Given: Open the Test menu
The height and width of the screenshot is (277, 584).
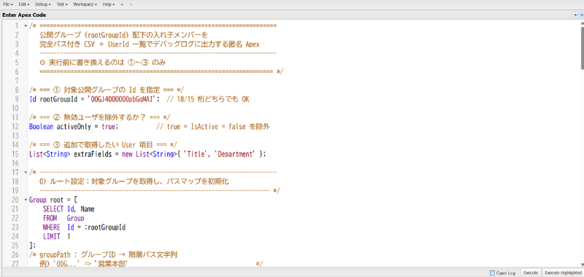Looking at the screenshot, I should [62, 4].
